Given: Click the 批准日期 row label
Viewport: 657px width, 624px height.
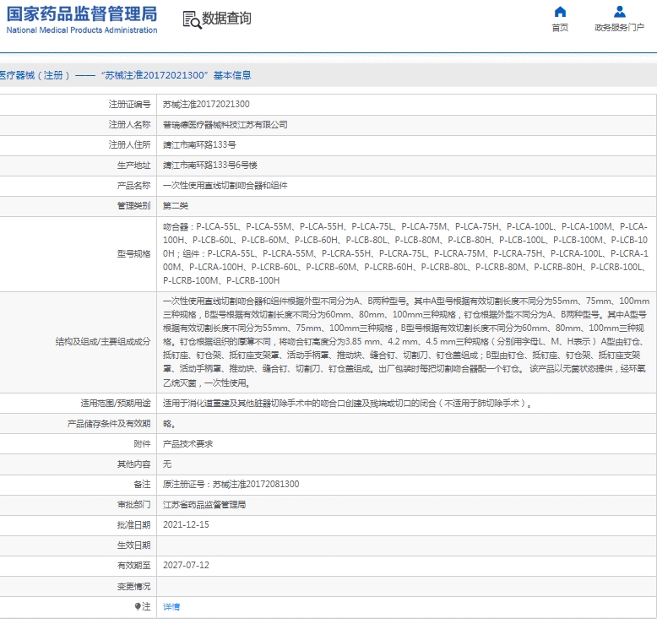Looking at the screenshot, I should [133, 524].
